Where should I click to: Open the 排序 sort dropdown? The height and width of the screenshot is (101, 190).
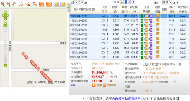point(167,2)
